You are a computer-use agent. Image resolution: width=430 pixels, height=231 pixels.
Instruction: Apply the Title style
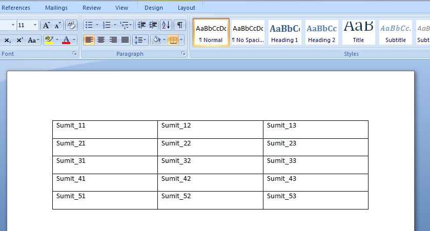[x=358, y=32]
